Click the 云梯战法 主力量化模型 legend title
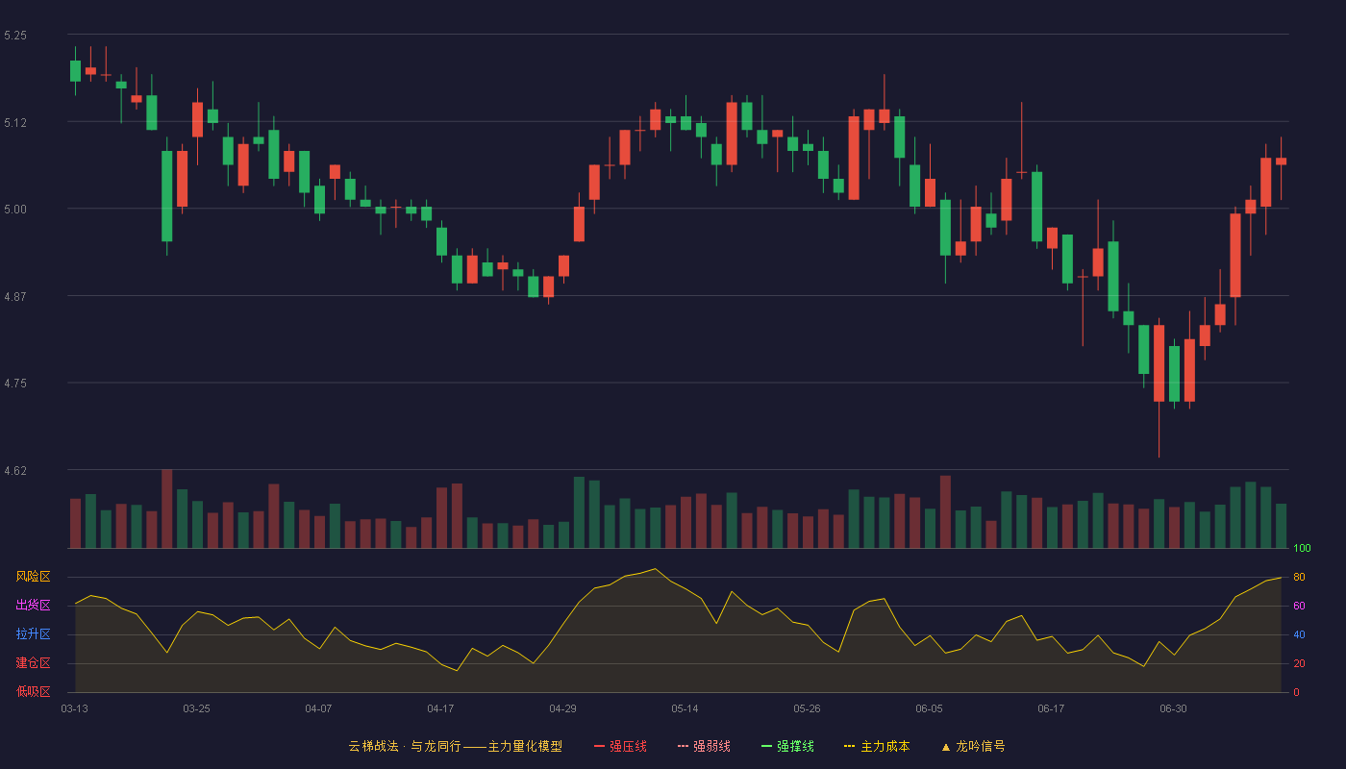Viewport: 1346px width, 769px height. pos(455,746)
